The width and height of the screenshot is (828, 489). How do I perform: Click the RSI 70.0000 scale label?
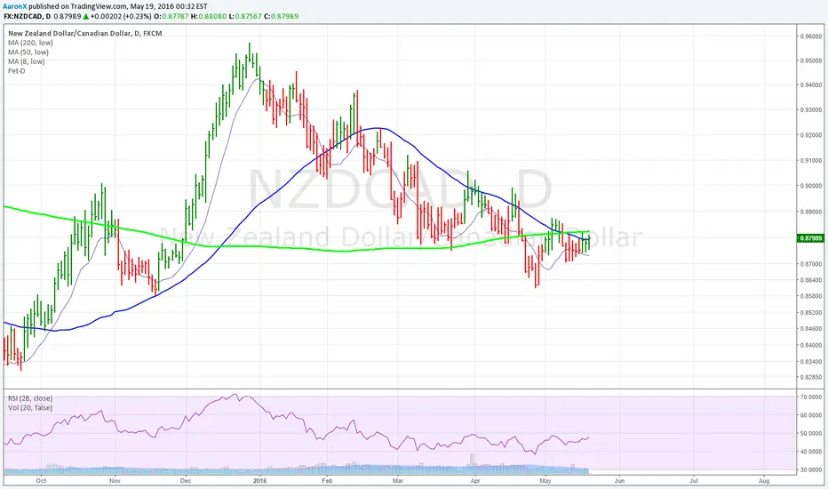[x=811, y=397]
